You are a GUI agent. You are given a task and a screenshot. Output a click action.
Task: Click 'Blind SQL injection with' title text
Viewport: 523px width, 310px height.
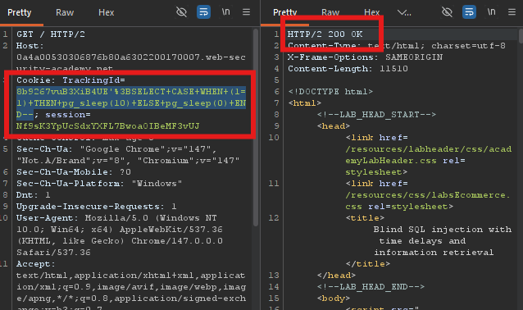coord(443,230)
